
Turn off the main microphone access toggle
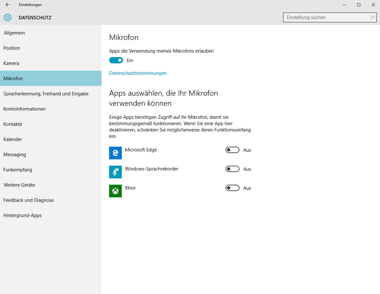tap(116, 60)
